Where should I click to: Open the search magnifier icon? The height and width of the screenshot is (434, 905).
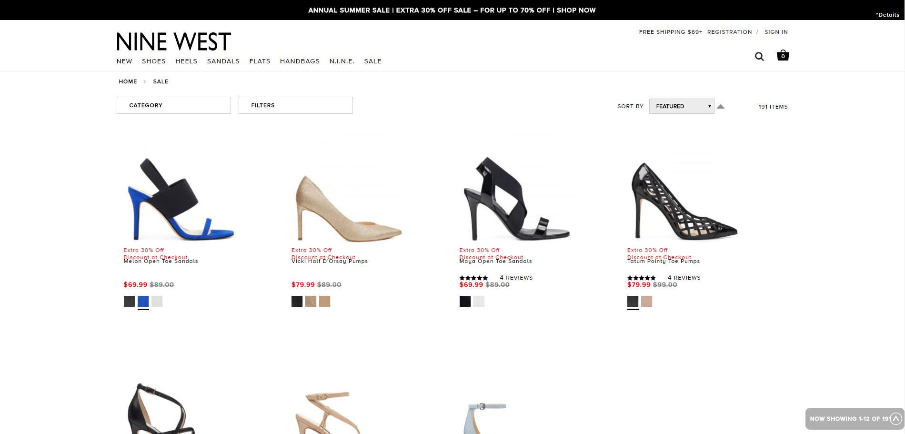759,56
